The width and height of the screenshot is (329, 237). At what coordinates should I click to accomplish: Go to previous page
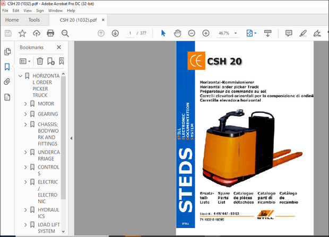tap(101, 33)
